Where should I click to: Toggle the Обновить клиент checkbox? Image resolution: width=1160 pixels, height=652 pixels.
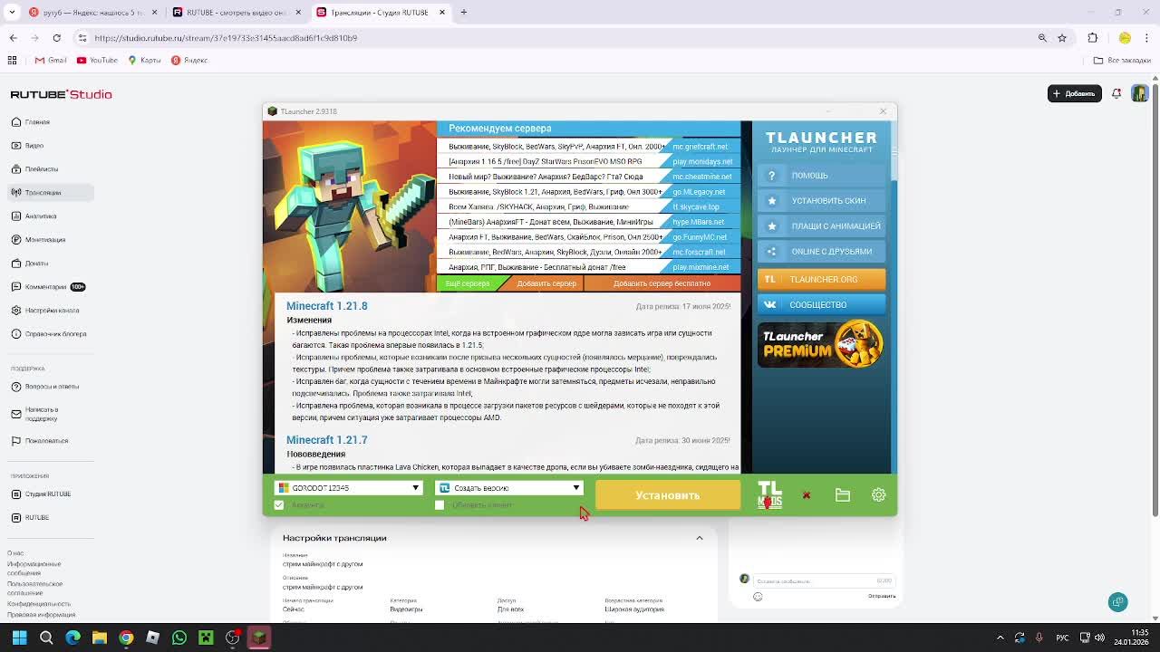[x=440, y=505]
